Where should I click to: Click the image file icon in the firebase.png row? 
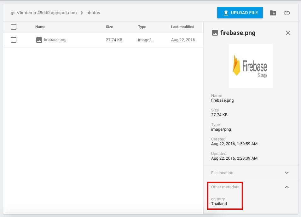tap(39, 40)
